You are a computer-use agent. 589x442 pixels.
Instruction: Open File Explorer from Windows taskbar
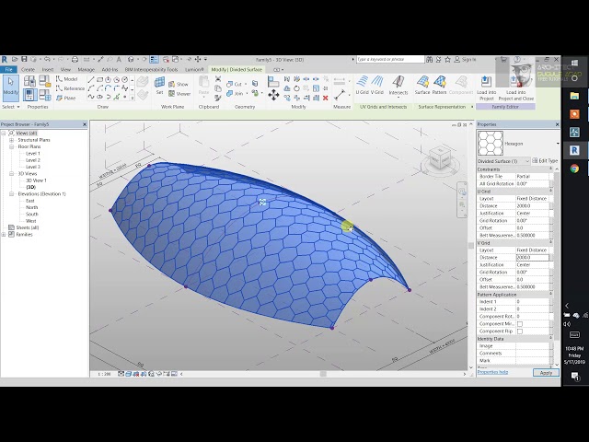tap(574, 96)
